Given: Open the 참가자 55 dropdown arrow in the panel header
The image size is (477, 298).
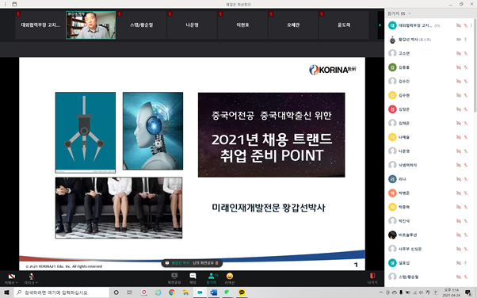Looking at the screenshot, I should coord(410,13).
